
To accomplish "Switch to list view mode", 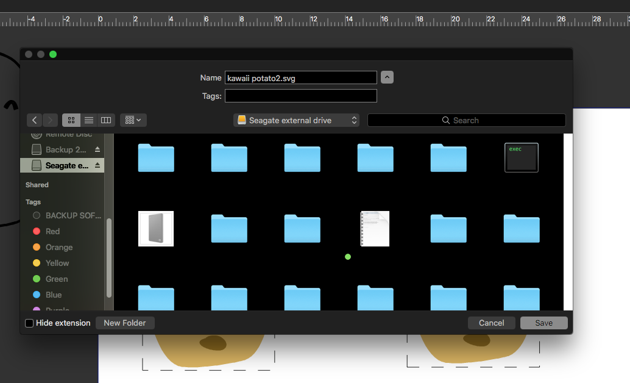I will click(88, 120).
